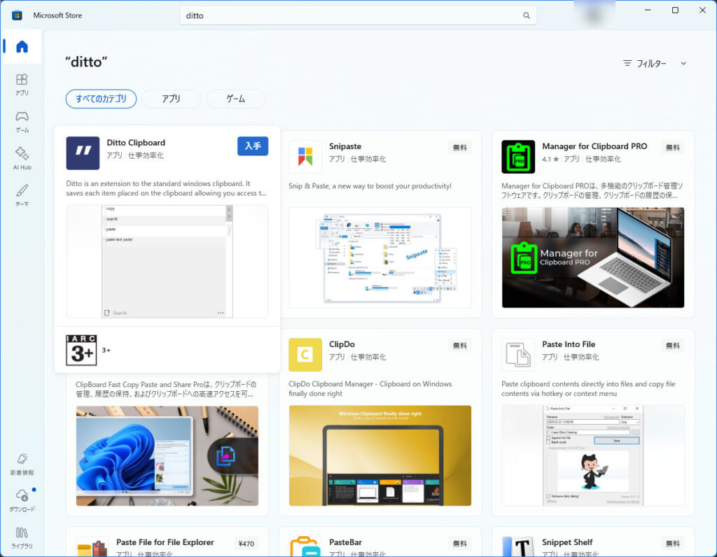The height and width of the screenshot is (557, 717).
Task: Open the テーマ section in sidebar
Action: (x=22, y=195)
